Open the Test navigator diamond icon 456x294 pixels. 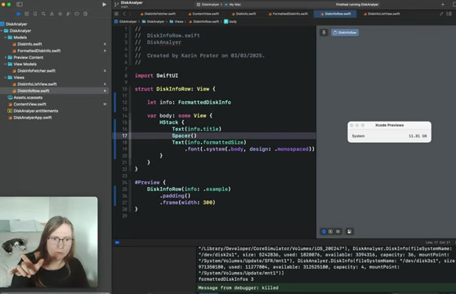pyautogui.click(x=60, y=14)
